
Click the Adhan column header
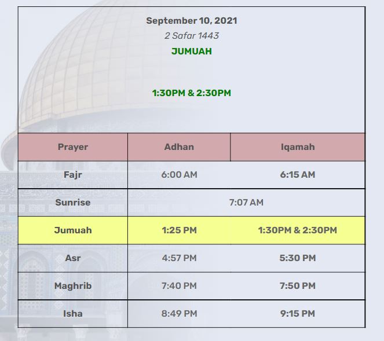[x=179, y=147]
